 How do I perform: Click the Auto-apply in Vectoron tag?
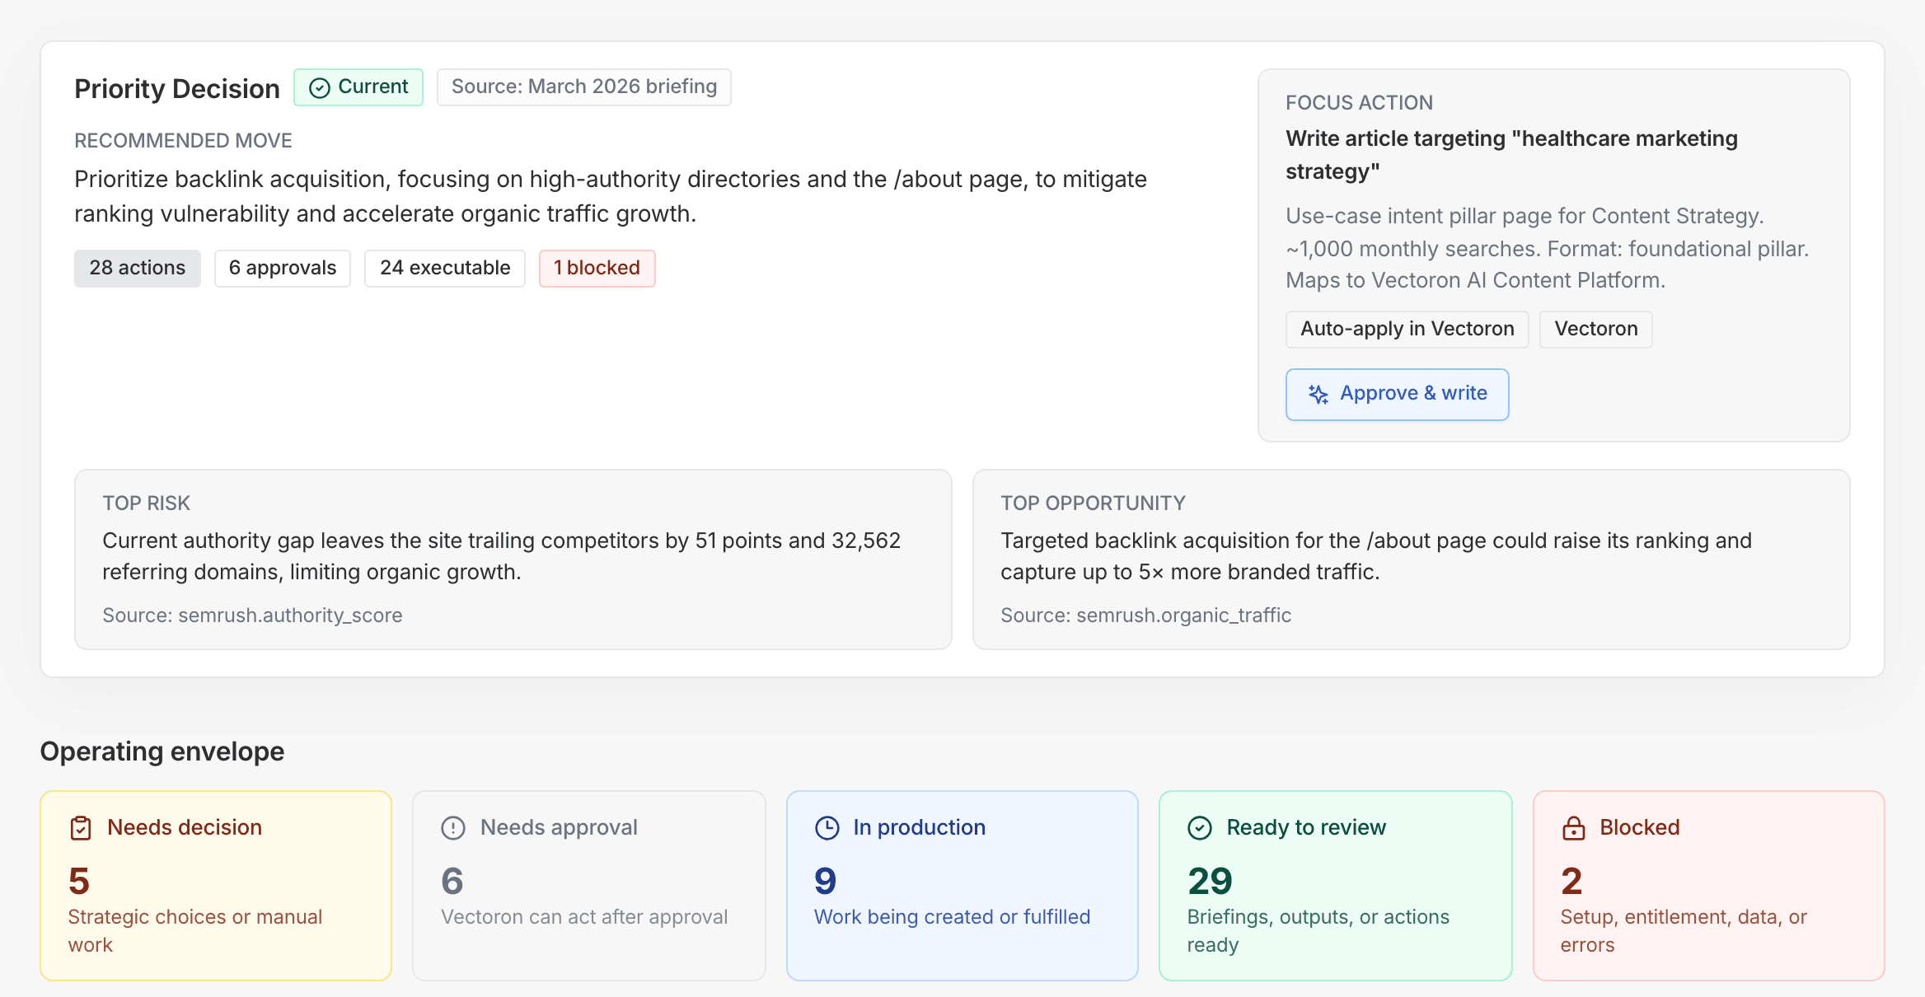(1407, 330)
